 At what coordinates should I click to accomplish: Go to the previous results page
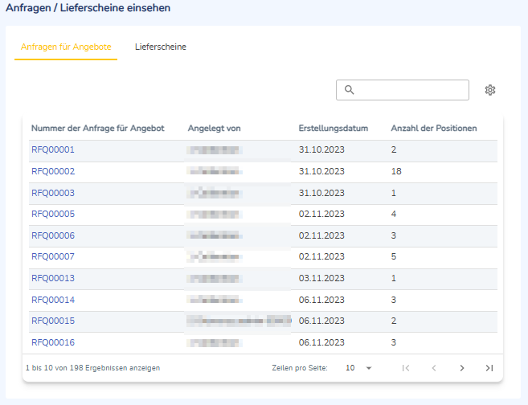[434, 368]
